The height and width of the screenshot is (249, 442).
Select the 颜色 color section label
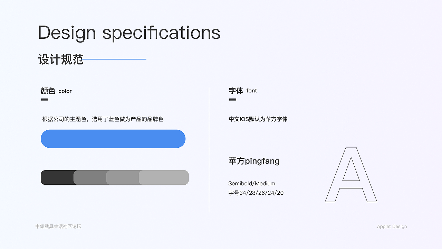[x=56, y=91]
